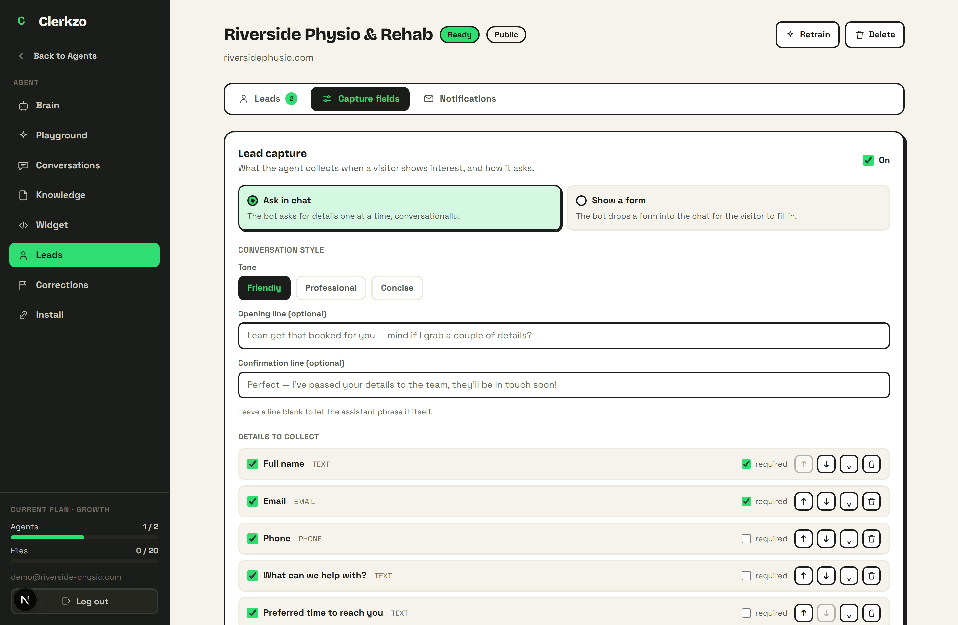The height and width of the screenshot is (625, 958).
Task: Click the Delete agent button
Action: coord(874,35)
